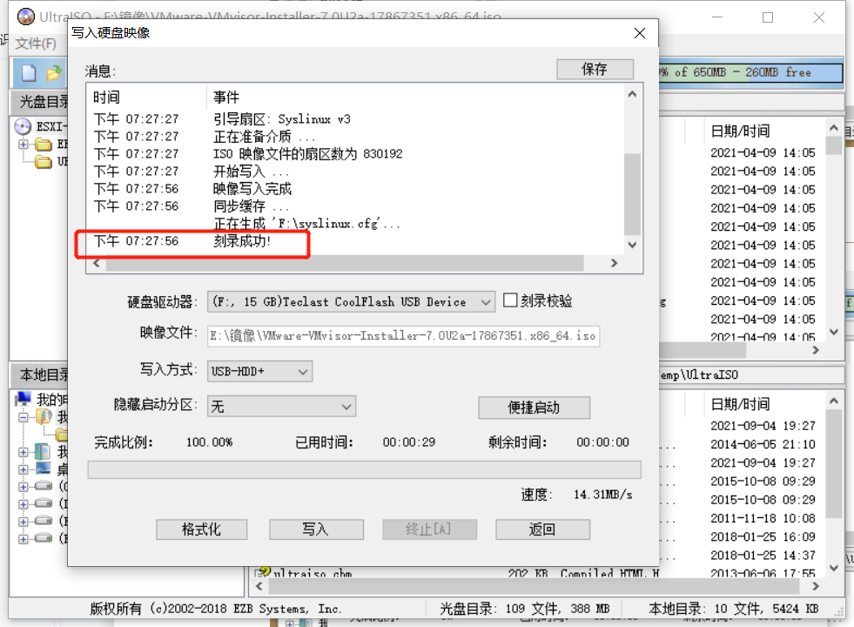Click the message log scroll left arrow
Viewport: 854px width, 627px height.
(x=97, y=263)
